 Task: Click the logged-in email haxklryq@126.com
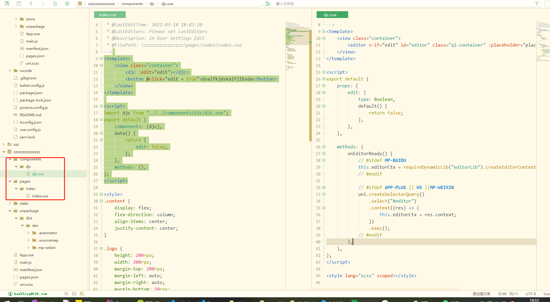pyautogui.click(x=30, y=294)
